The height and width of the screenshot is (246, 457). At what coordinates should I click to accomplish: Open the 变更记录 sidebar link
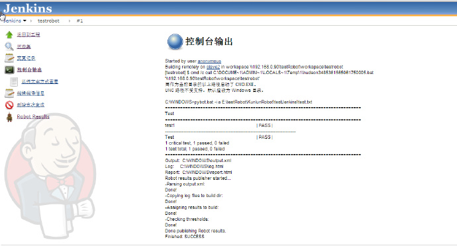[26, 58]
